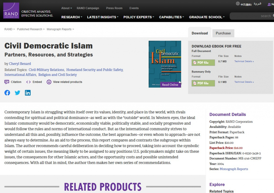Open Monograph Reports series link
The image size is (274, 193).
234,169
